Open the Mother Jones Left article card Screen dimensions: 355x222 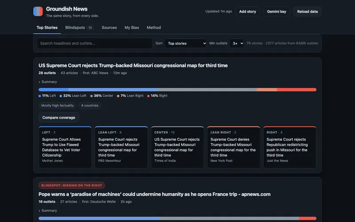coord(65,147)
